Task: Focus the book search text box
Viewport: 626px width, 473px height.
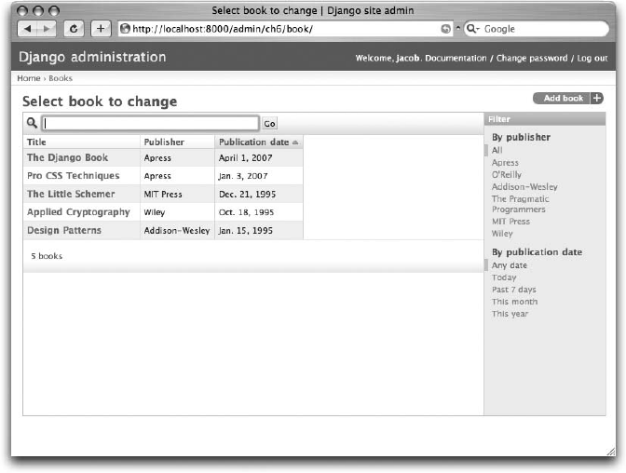Action: (151, 123)
